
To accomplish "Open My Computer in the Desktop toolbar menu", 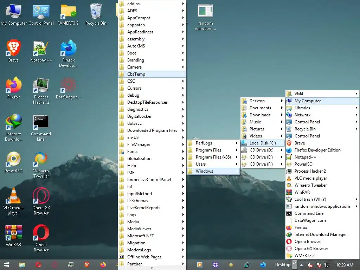I will click(322, 101).
